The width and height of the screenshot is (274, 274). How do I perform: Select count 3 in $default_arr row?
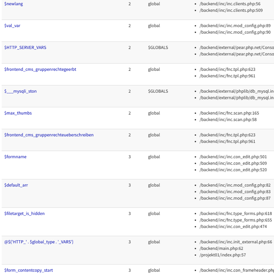click(x=129, y=185)
